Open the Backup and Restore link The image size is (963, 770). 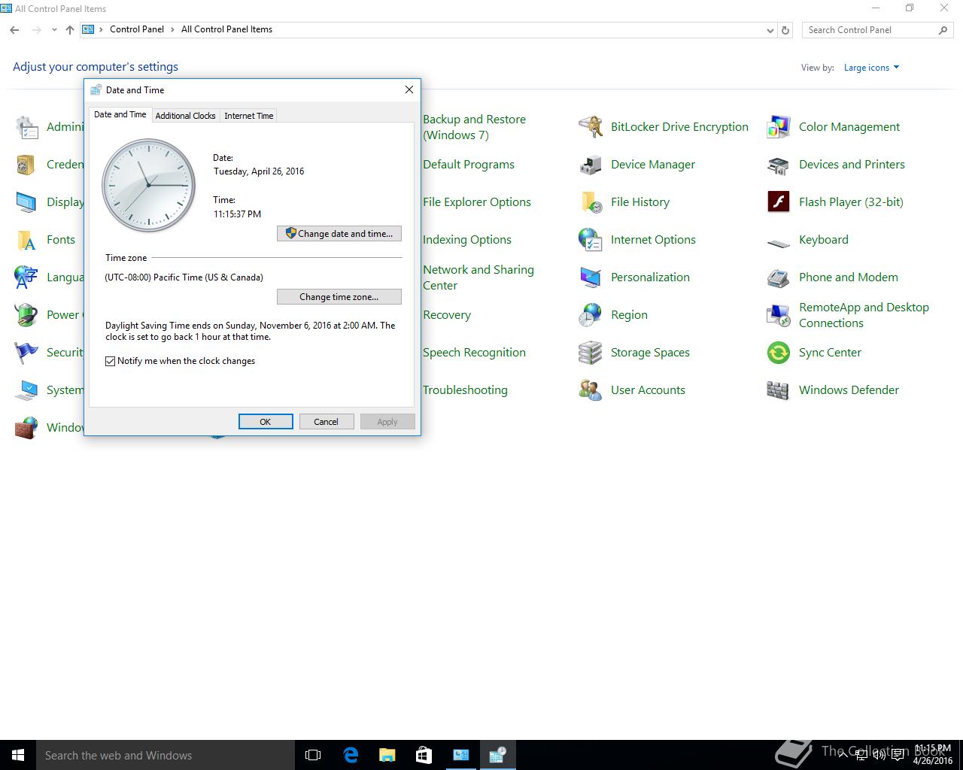coord(474,127)
